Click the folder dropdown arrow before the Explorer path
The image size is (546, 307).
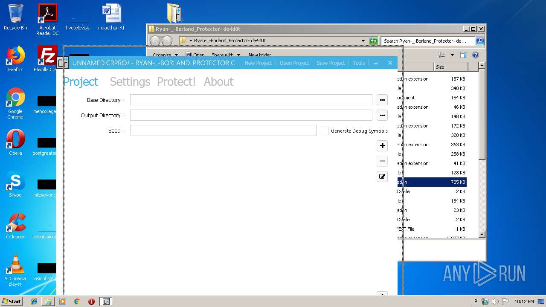coord(191,41)
